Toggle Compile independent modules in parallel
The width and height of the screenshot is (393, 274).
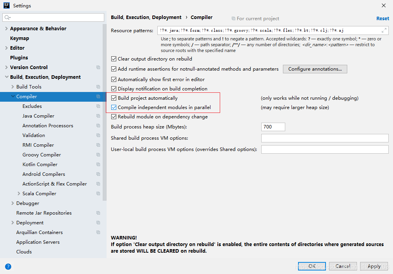(114, 108)
